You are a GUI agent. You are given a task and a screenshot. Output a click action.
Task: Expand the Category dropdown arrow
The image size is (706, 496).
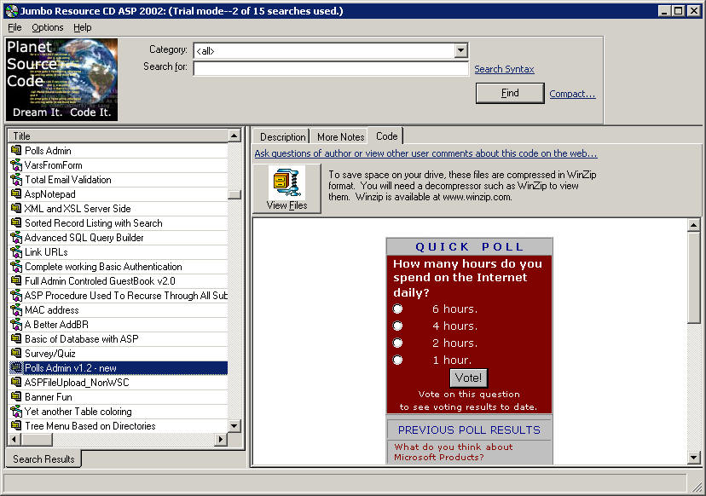click(460, 50)
